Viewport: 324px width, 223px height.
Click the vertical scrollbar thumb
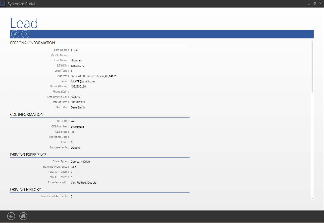pos(312,67)
